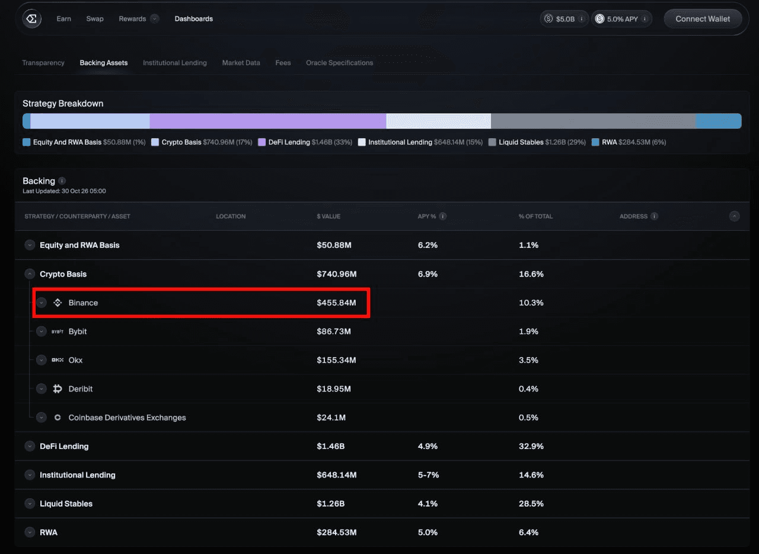Viewport: 759px width, 554px height.
Task: Expand the Bybit counterparty row
Action: (41, 332)
